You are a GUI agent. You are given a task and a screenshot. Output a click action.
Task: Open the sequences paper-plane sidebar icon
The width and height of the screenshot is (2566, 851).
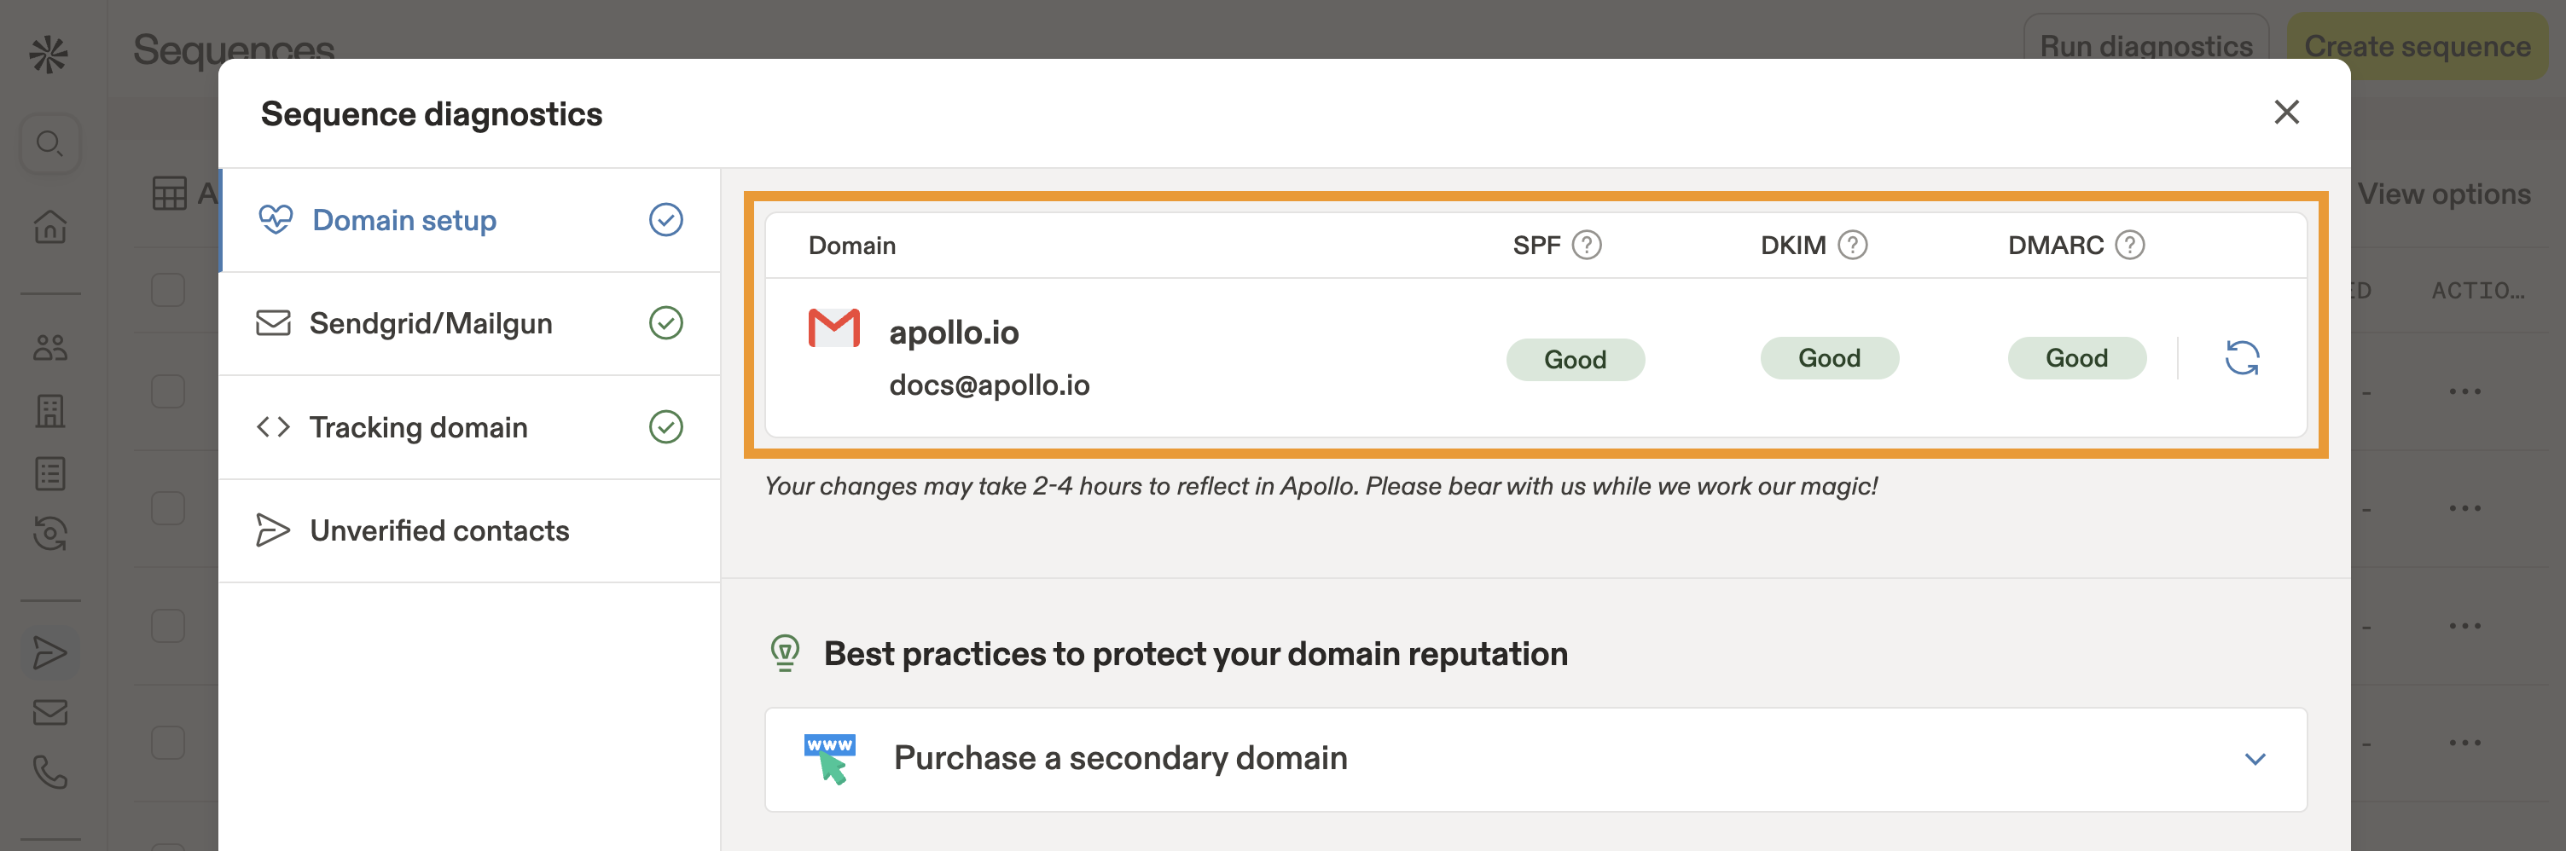pos(49,653)
